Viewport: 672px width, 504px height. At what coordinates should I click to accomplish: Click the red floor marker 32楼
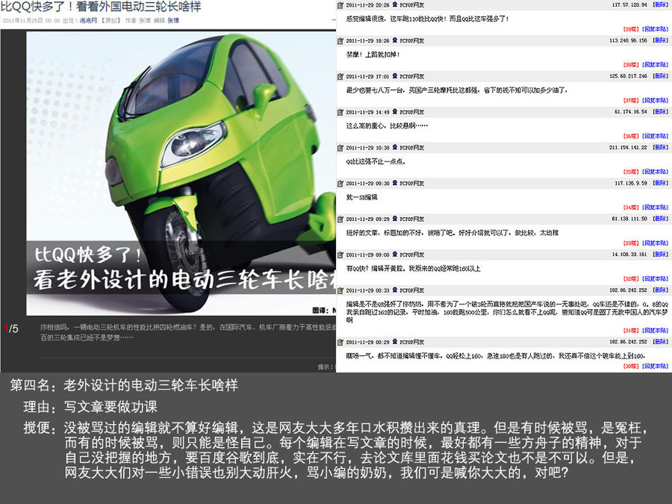(631, 279)
